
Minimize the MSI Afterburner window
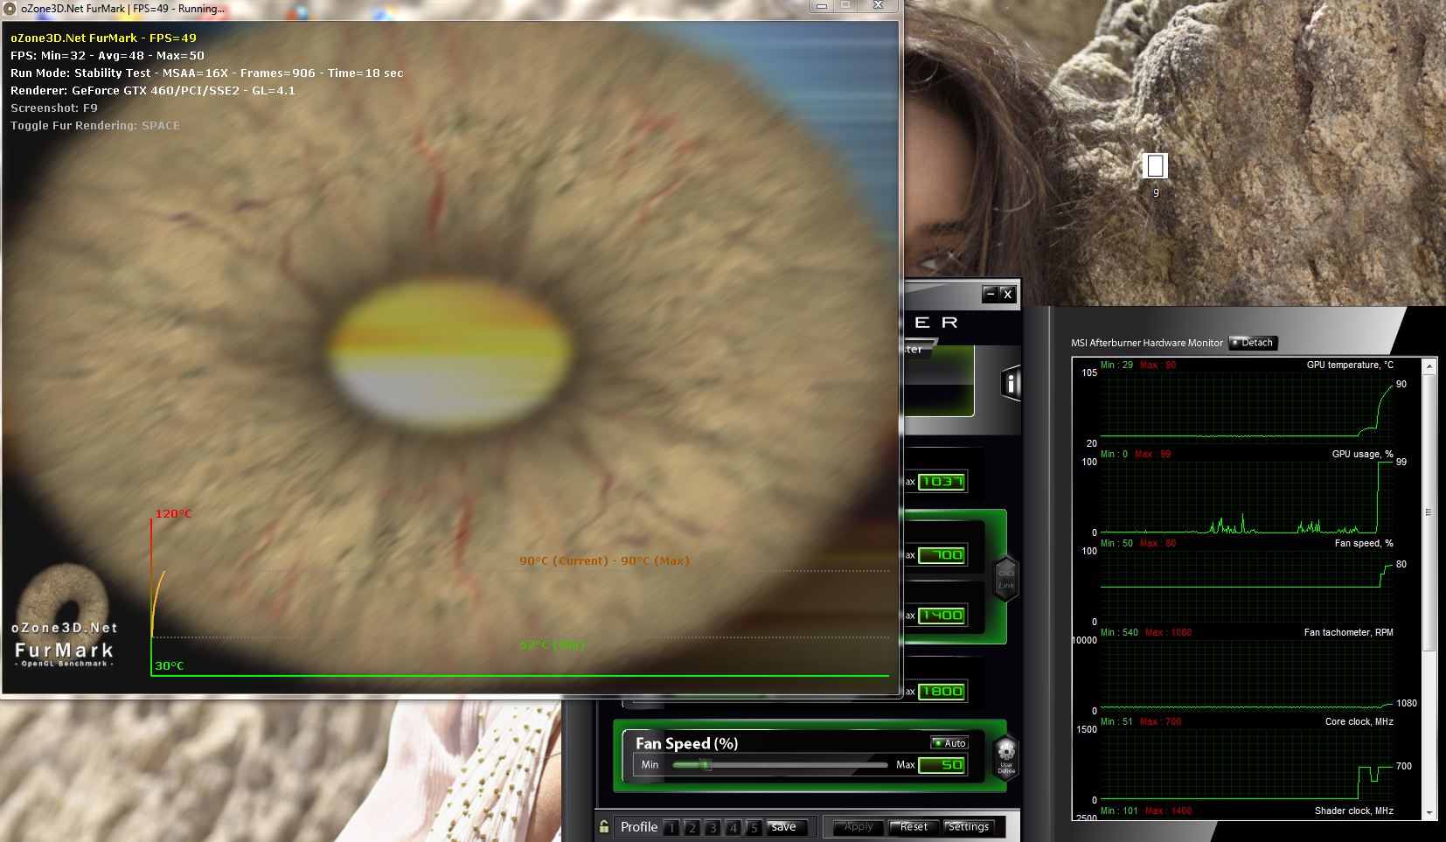coord(990,294)
